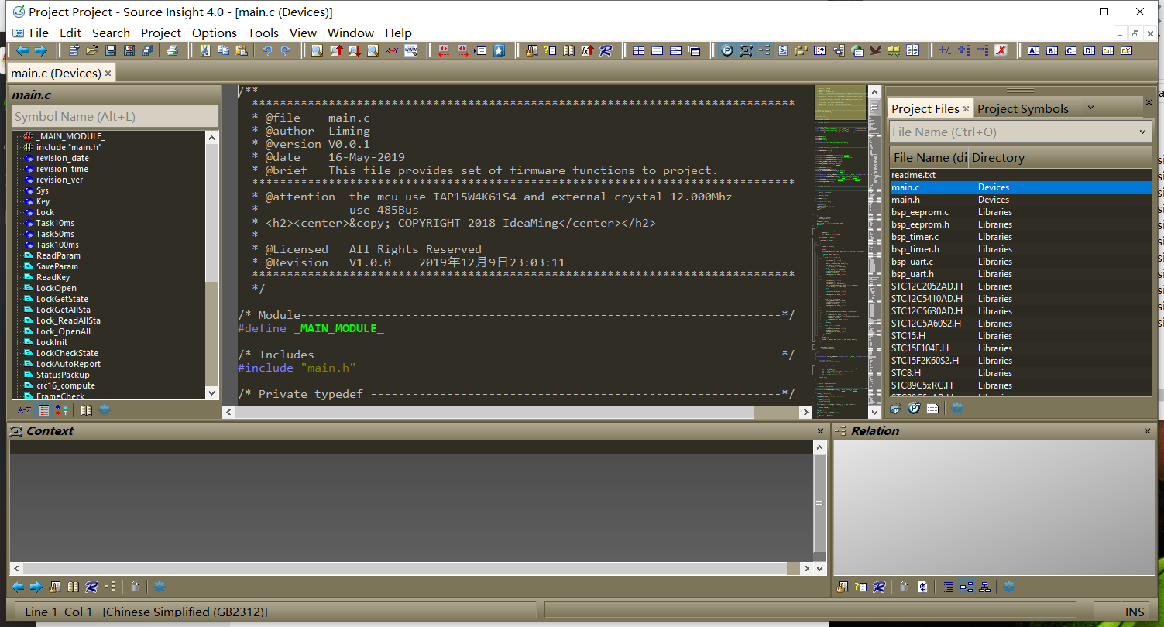
Task: Click the Go Back arrow in main toolbar
Action: (x=22, y=51)
